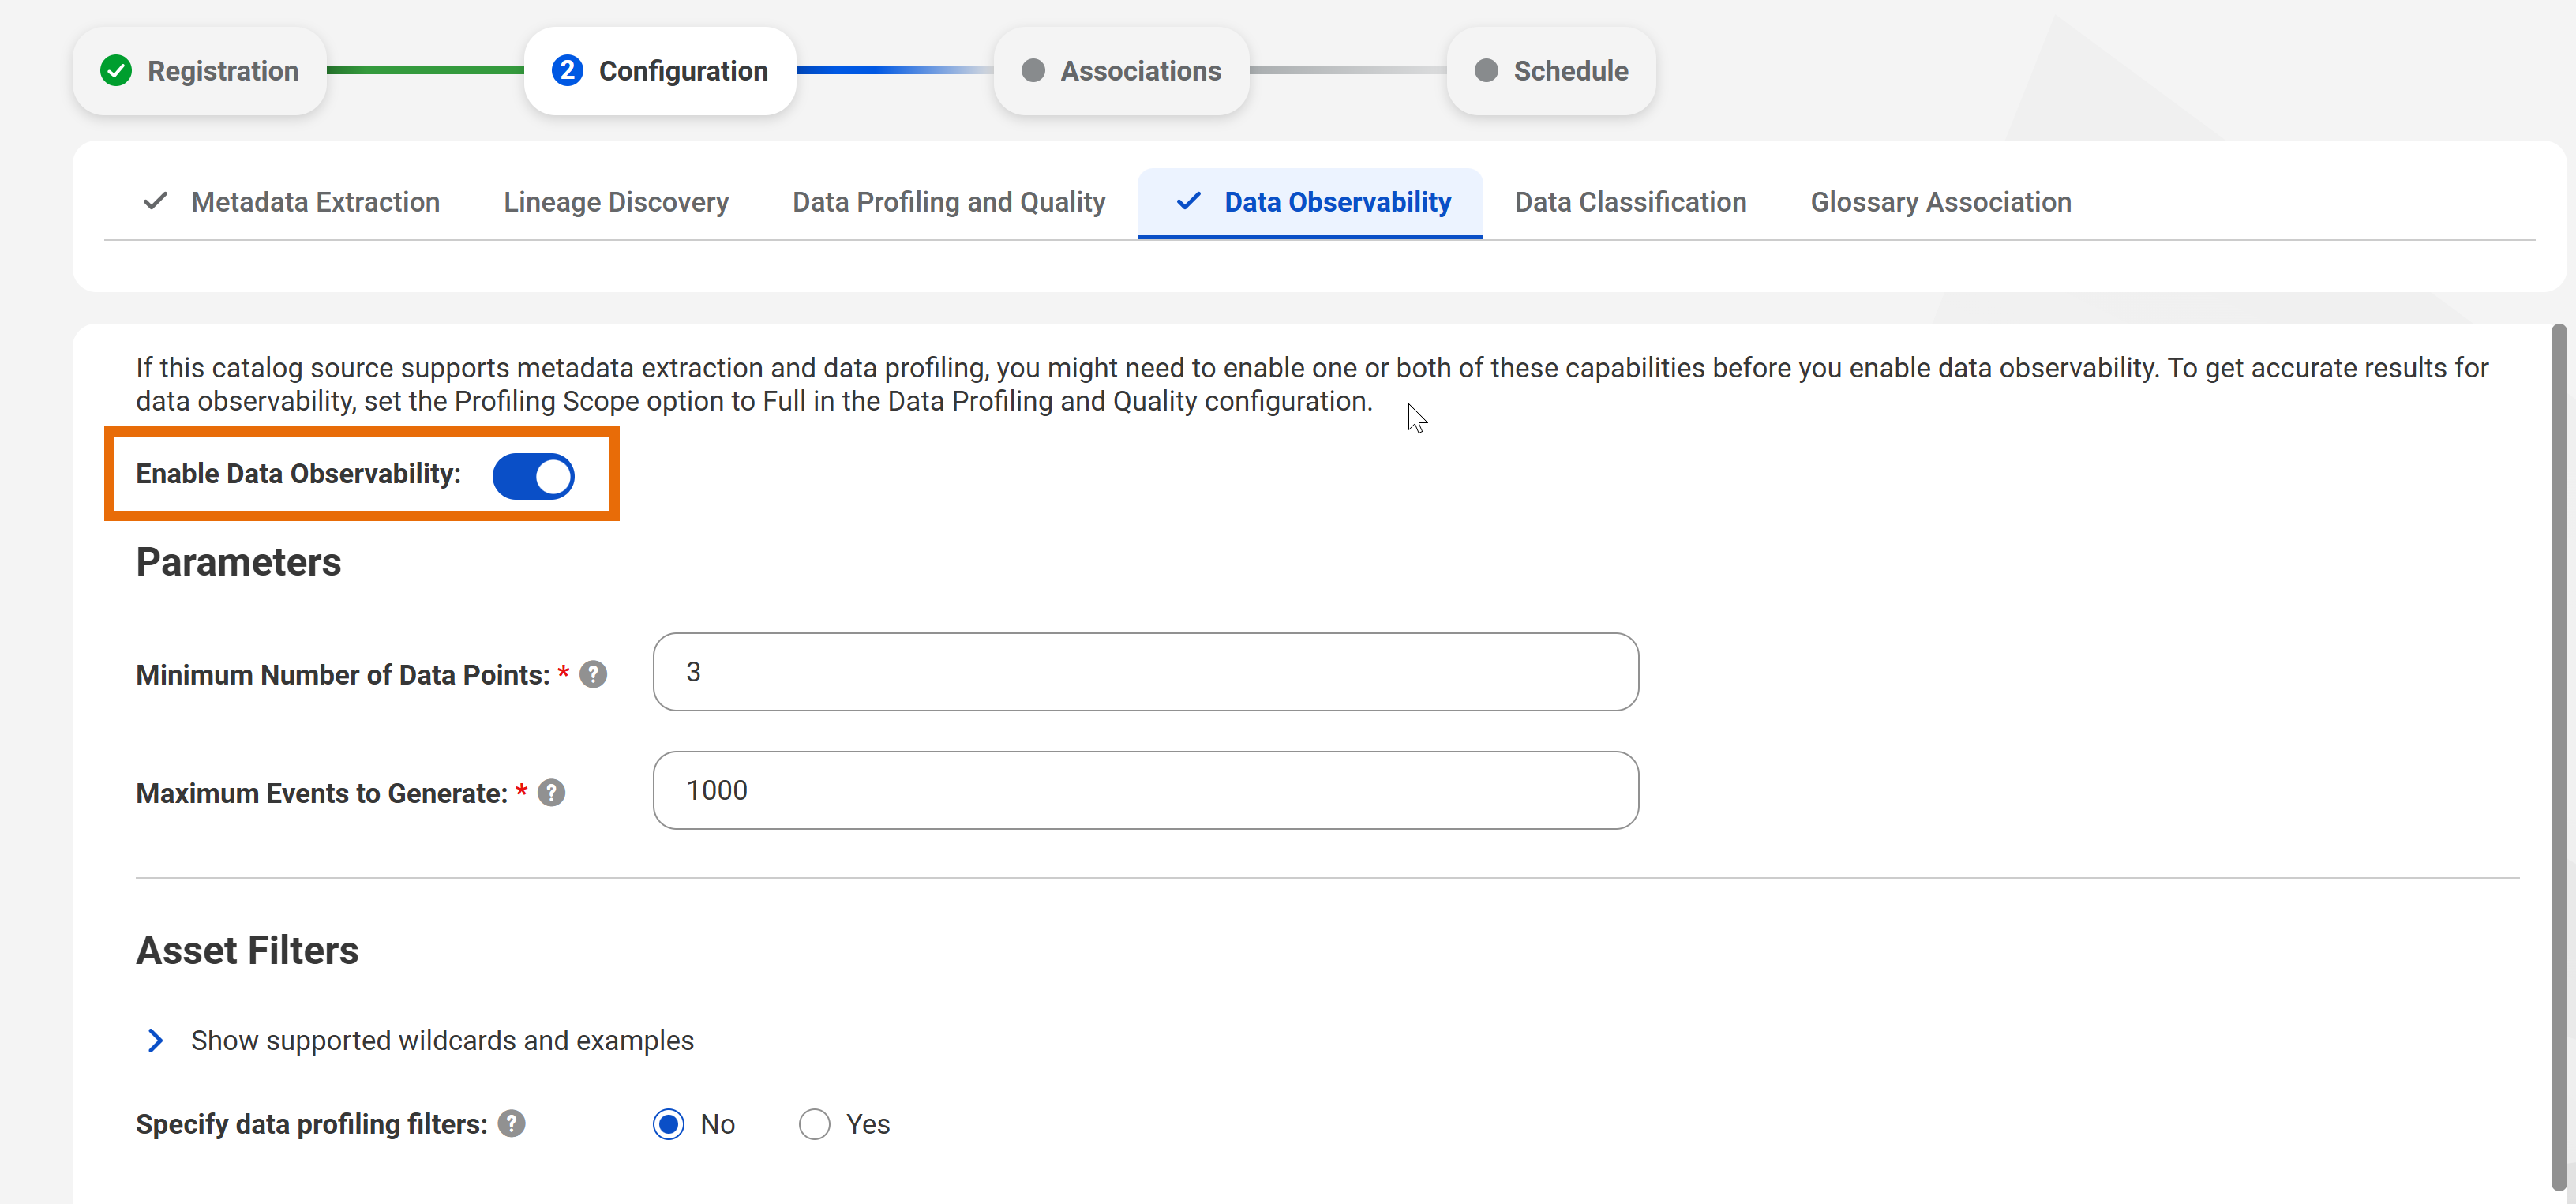Click the checkmark icon on Metadata Extraction tab
Screen dimensions: 2576x1204
pyautogui.click(x=155, y=202)
